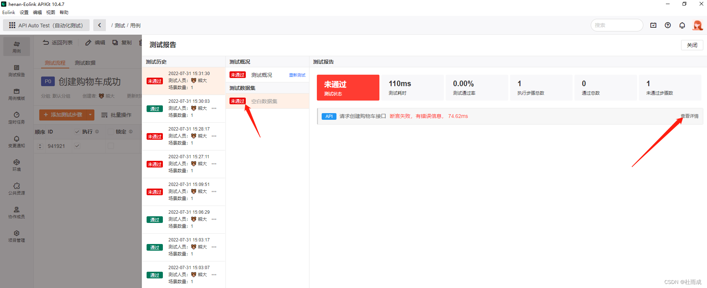Open 协作成员 in the left sidebar
The image size is (707, 288).
click(x=17, y=213)
